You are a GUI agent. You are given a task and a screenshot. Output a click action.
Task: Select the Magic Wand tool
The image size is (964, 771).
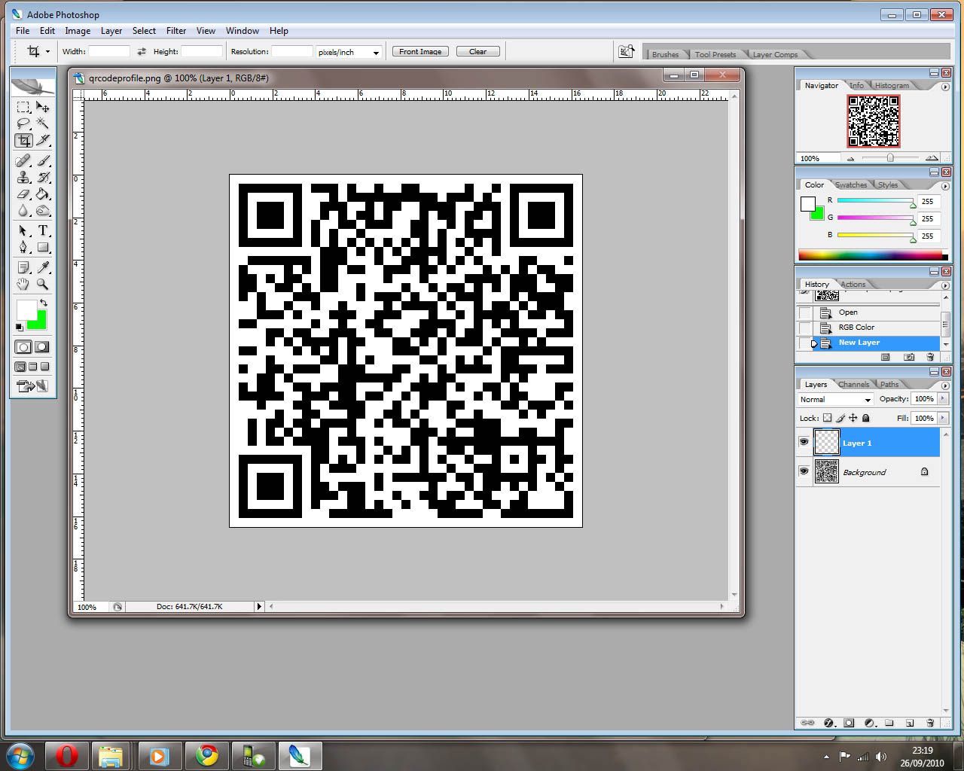[x=43, y=123]
